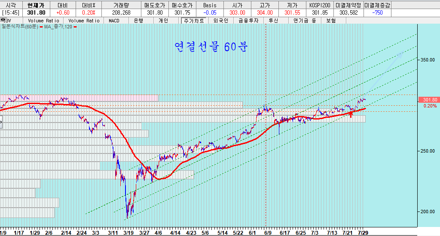
Task: Click the tab scroll arrows left of the tab strip
Action: pyautogui.click(x=3, y=20)
